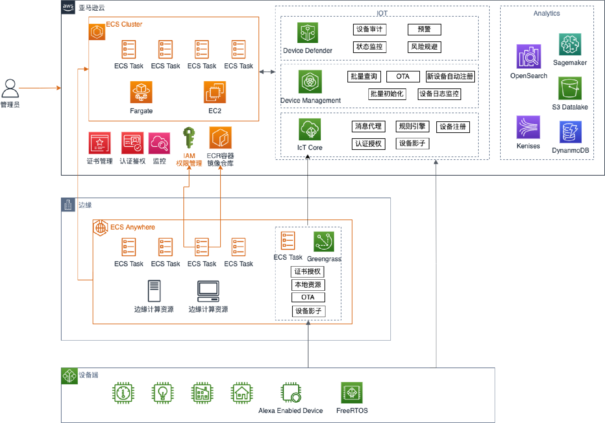
Task: Click the IoT Core cloud icon
Action: click(310, 129)
